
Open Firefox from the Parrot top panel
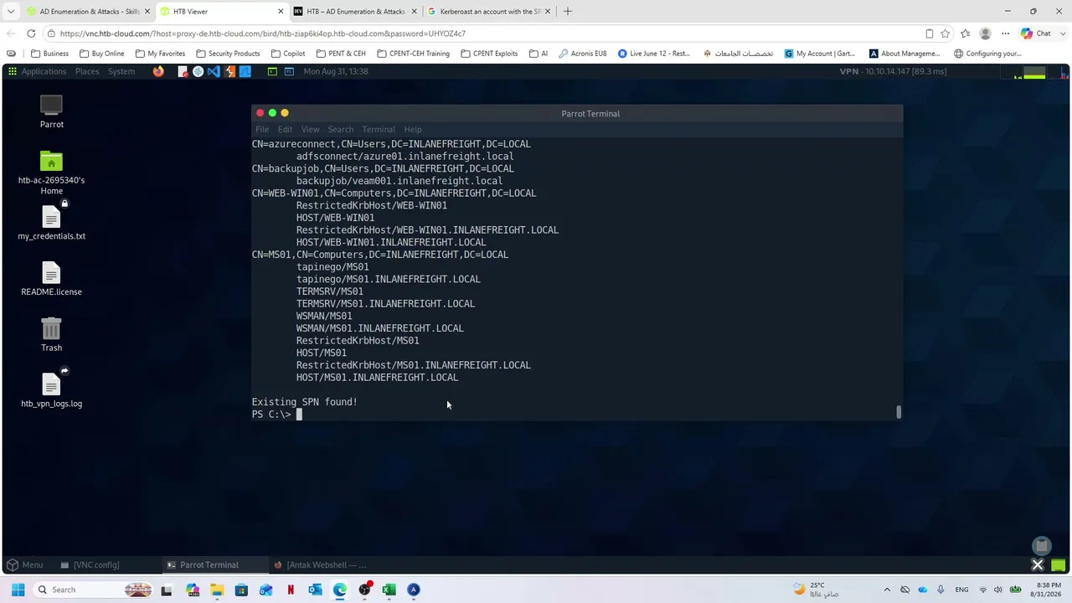[158, 71]
